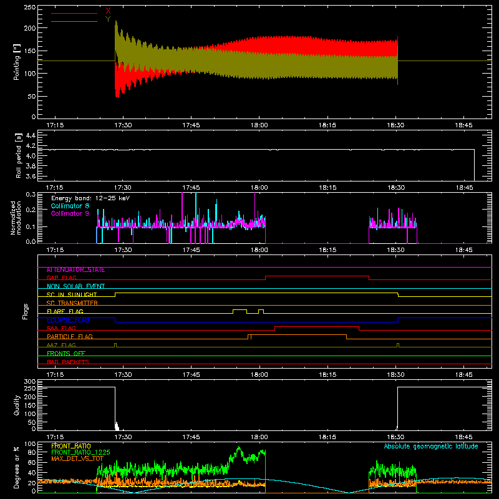Click the Collimator 9 legend entry
This screenshot has height=499, width=499.
pos(70,213)
